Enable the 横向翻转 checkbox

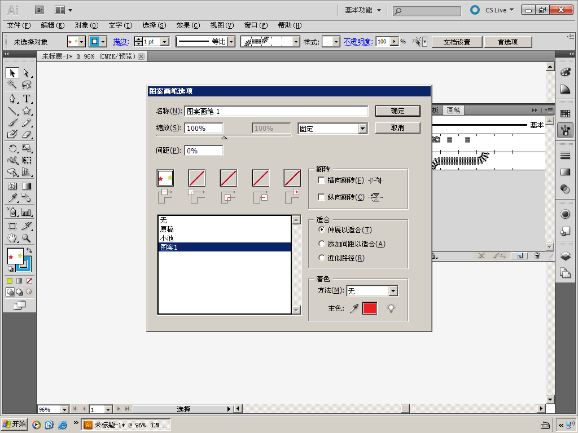pyautogui.click(x=322, y=180)
